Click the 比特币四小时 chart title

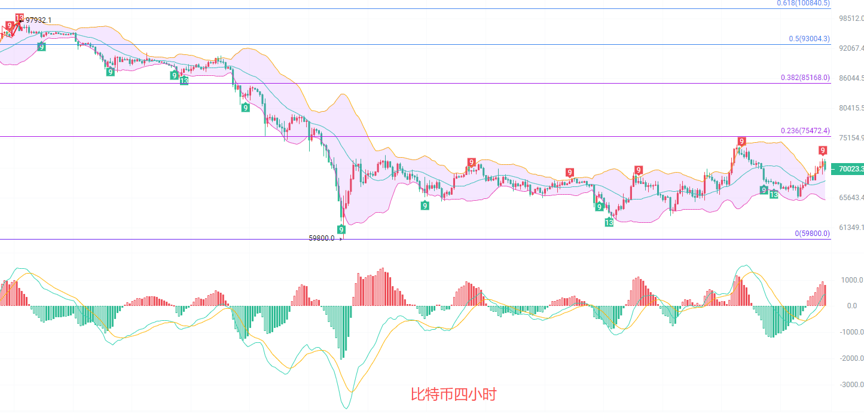[453, 394]
